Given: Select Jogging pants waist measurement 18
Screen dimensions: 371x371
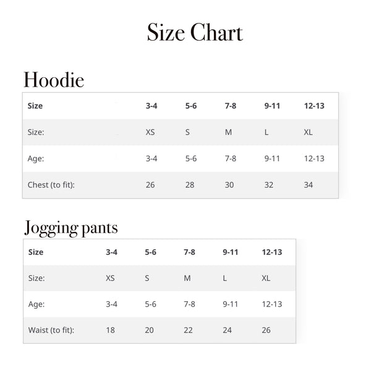Looking at the screenshot, I should click(110, 330).
